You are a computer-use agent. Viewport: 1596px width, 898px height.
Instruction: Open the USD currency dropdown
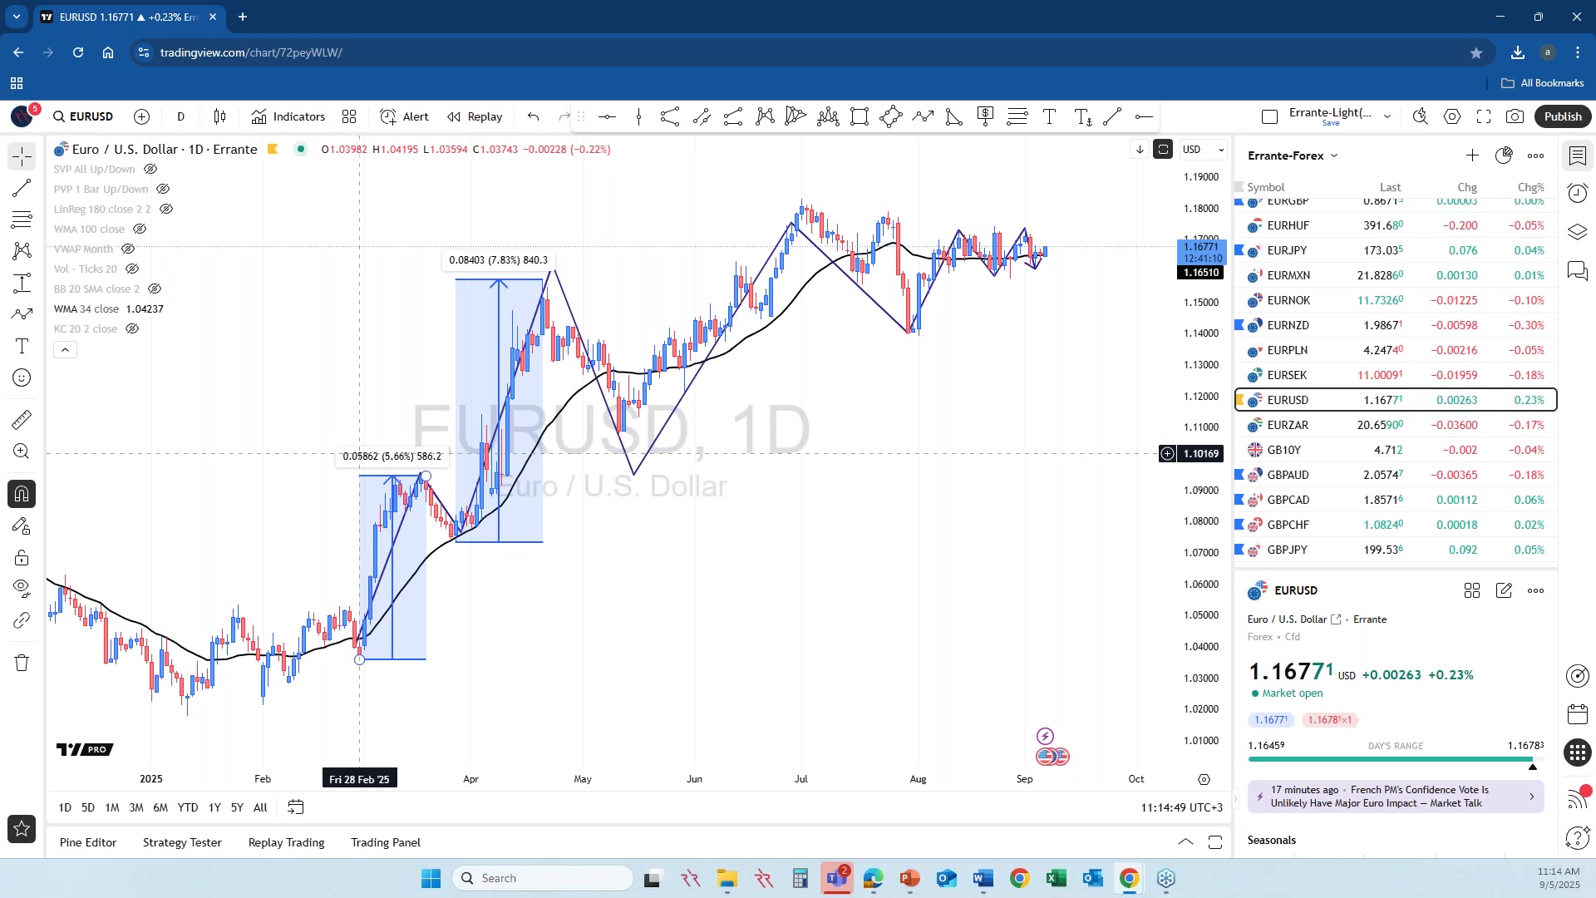coord(1203,150)
